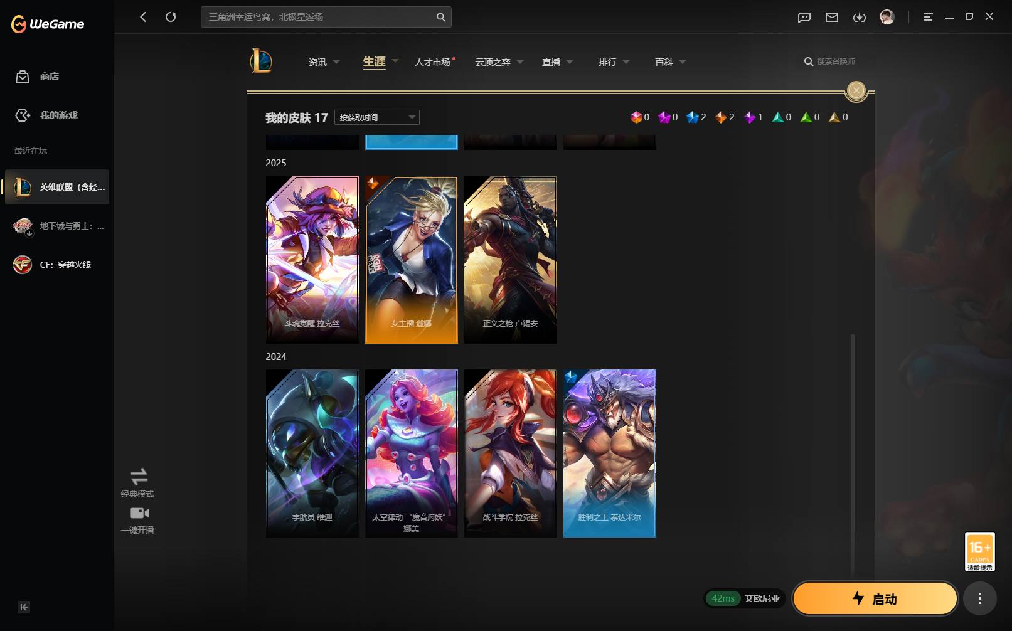This screenshot has height=631, width=1012.
Task: Click inside the WeGame search field
Action: (326, 17)
